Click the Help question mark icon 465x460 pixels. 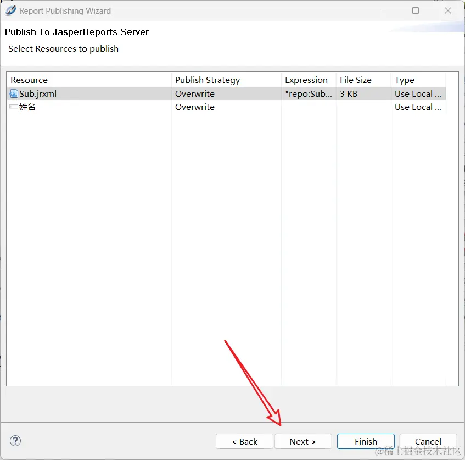coord(15,441)
